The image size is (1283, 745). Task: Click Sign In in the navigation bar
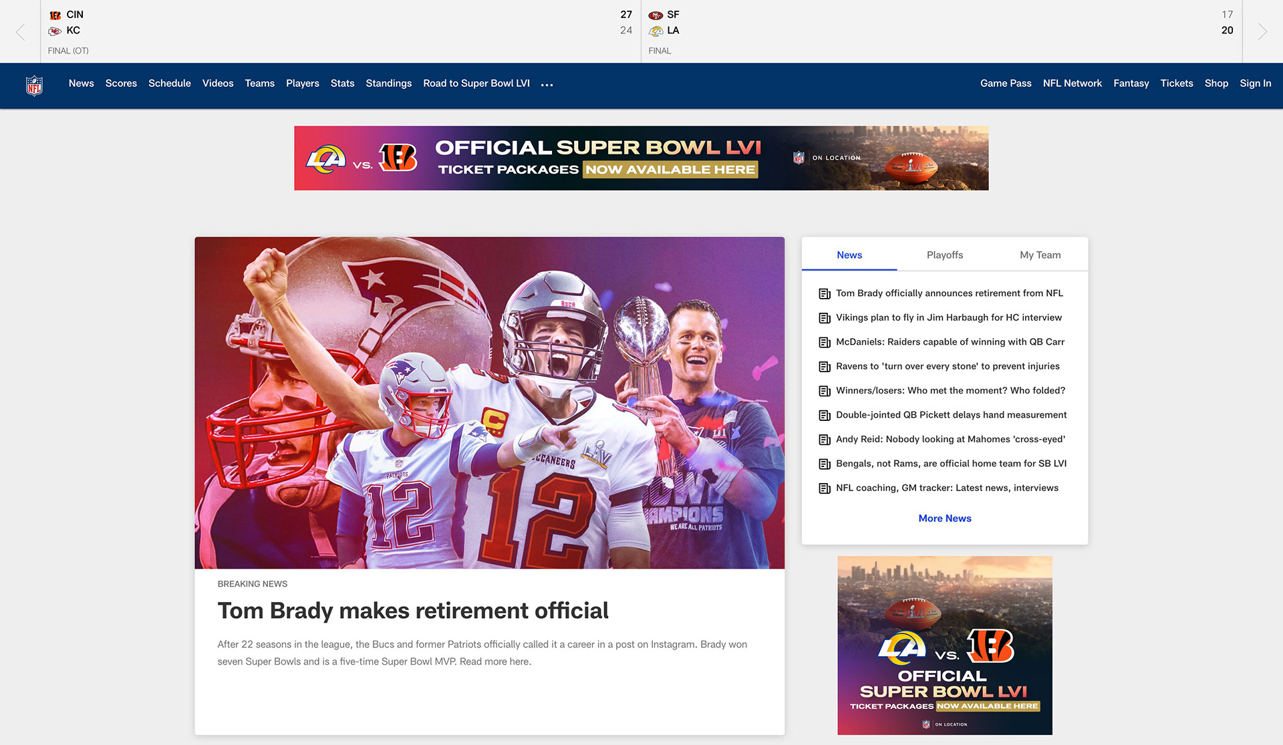point(1255,84)
